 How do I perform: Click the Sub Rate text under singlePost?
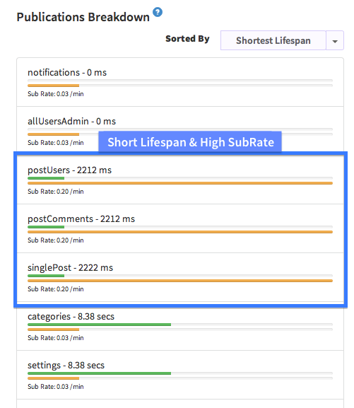tap(56, 289)
